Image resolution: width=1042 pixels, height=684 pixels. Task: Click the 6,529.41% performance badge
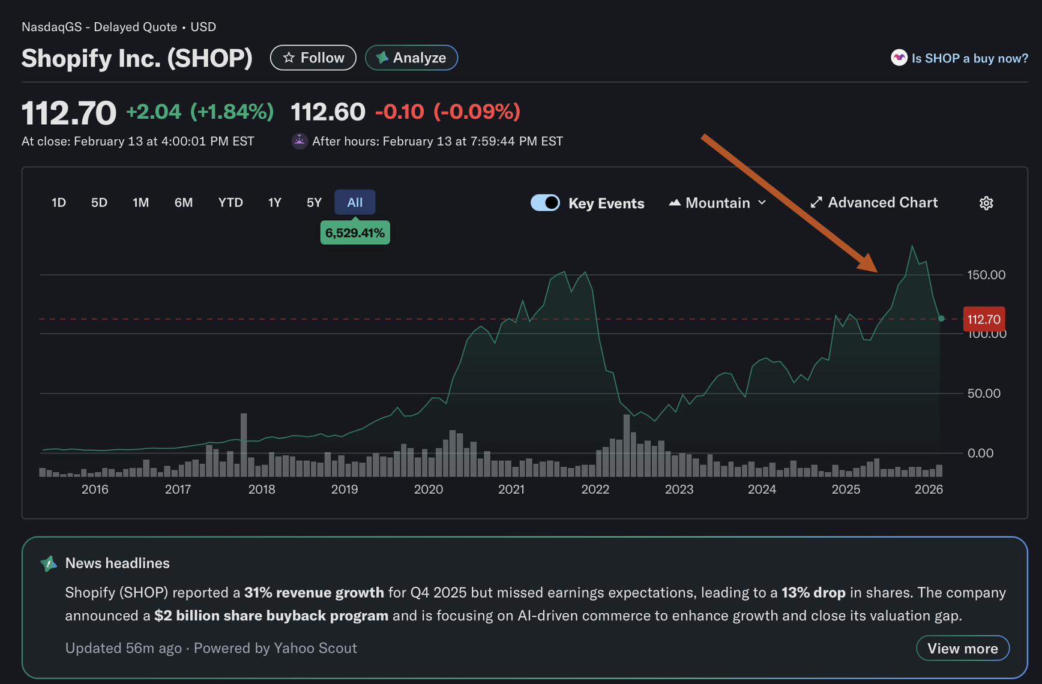click(x=355, y=232)
